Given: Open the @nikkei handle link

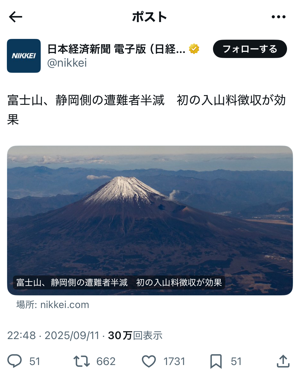Looking at the screenshot, I should coord(67,63).
